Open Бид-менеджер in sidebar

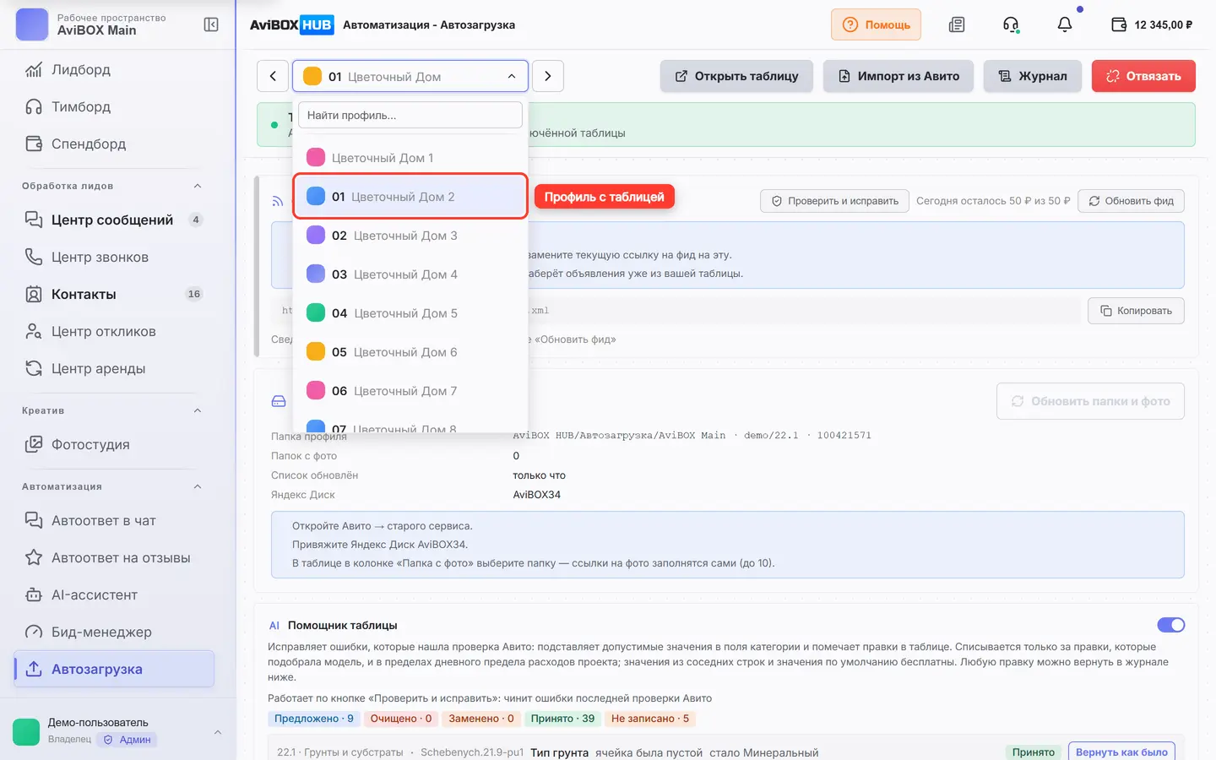pos(114,632)
